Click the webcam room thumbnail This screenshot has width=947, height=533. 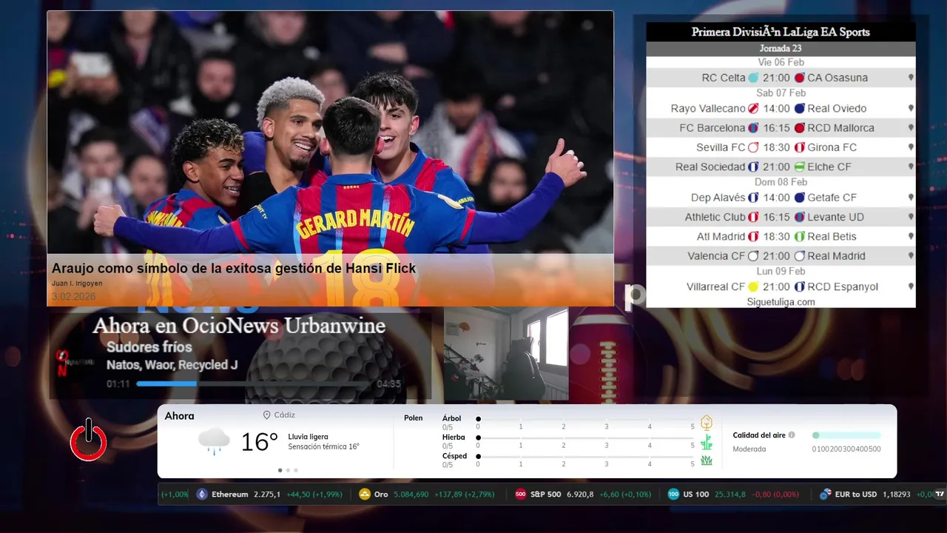[506, 354]
